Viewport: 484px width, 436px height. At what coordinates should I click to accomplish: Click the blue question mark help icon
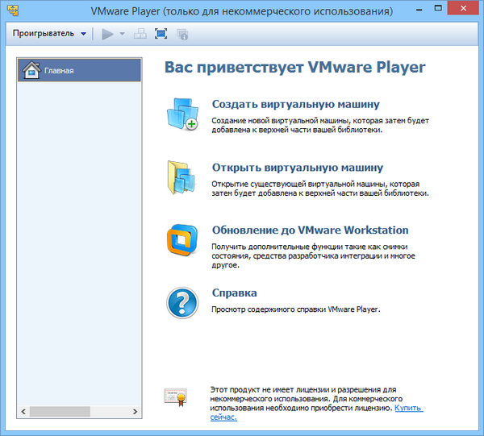pos(182,303)
